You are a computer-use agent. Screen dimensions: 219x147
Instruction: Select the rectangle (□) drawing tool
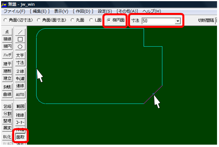point(20,39)
